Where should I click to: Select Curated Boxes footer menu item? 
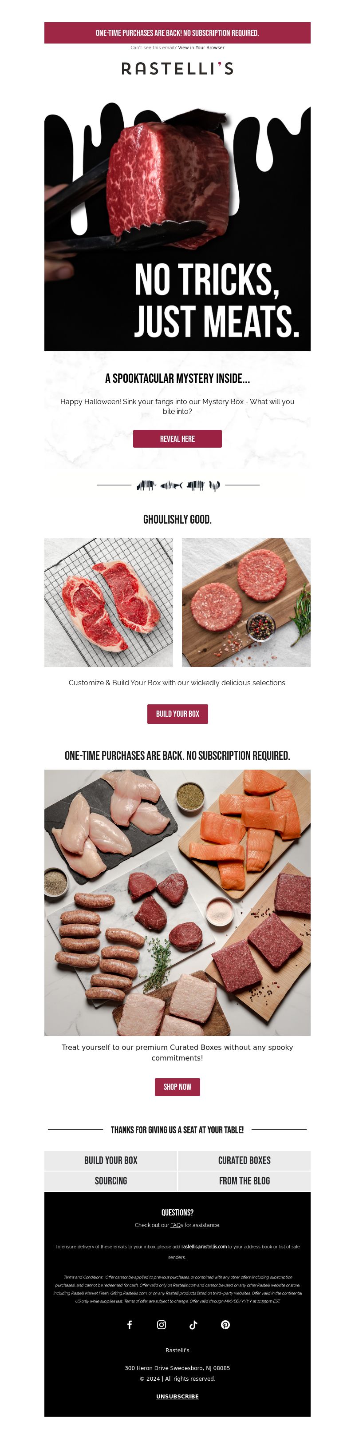coord(244,1160)
